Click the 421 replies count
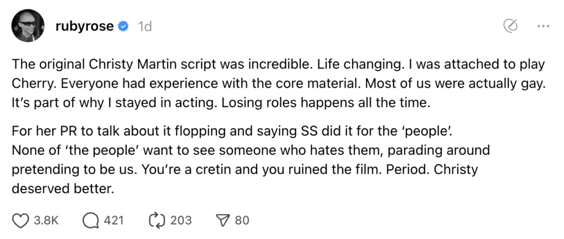This screenshot has width=564, height=239. [x=113, y=220]
